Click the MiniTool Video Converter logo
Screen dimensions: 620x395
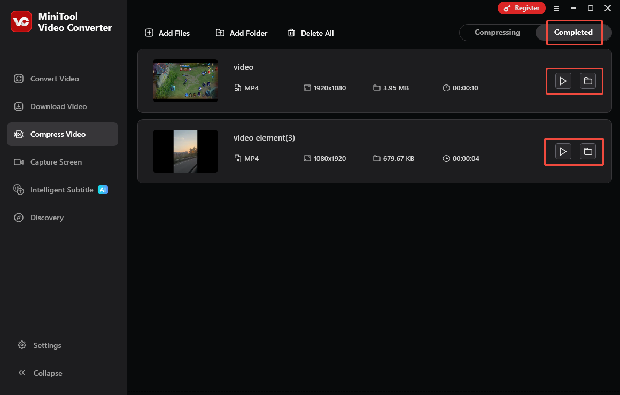coord(21,21)
